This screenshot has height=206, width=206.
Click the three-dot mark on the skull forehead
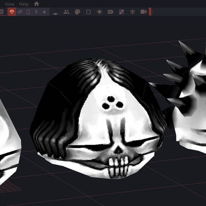113,102
